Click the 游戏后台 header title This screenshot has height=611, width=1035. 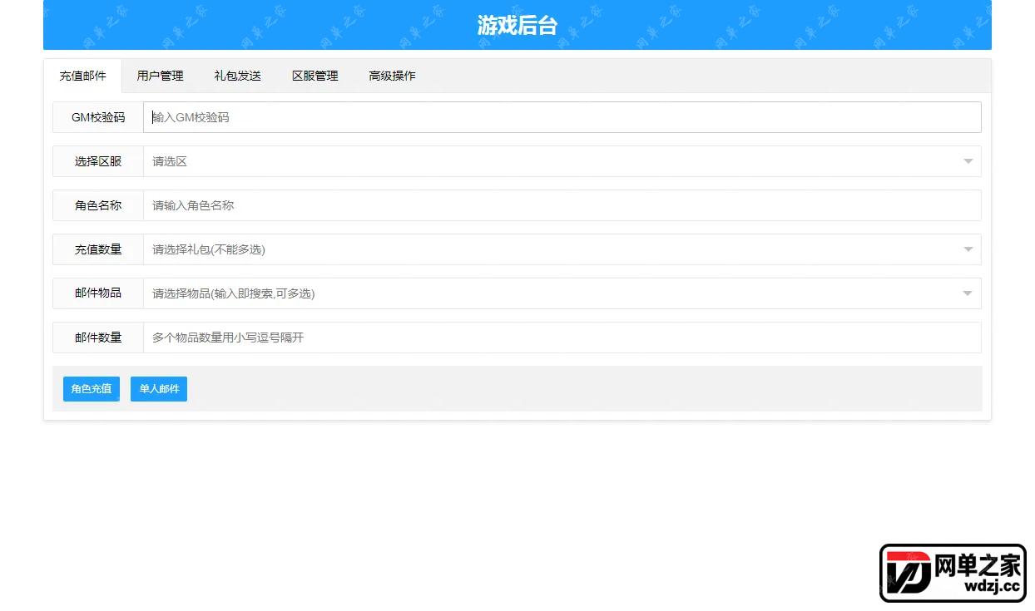[517, 25]
